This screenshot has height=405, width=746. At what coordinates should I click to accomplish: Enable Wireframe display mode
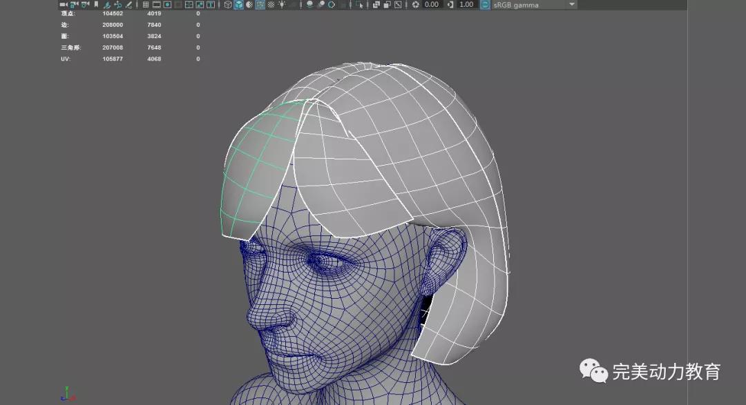pyautogui.click(x=228, y=4)
